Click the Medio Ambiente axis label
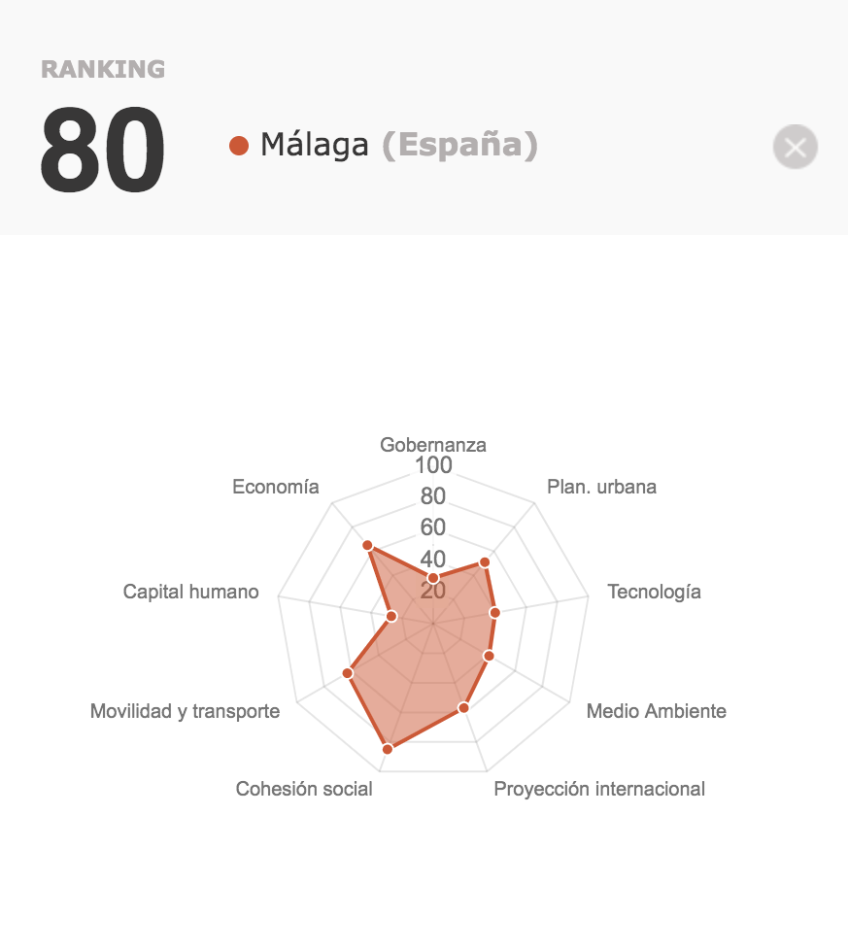848x951 pixels. (x=657, y=711)
